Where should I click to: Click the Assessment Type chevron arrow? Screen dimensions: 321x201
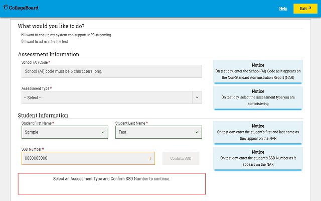[197, 97]
